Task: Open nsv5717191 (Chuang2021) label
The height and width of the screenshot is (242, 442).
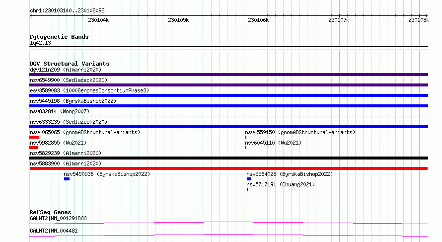Action: 281,184
